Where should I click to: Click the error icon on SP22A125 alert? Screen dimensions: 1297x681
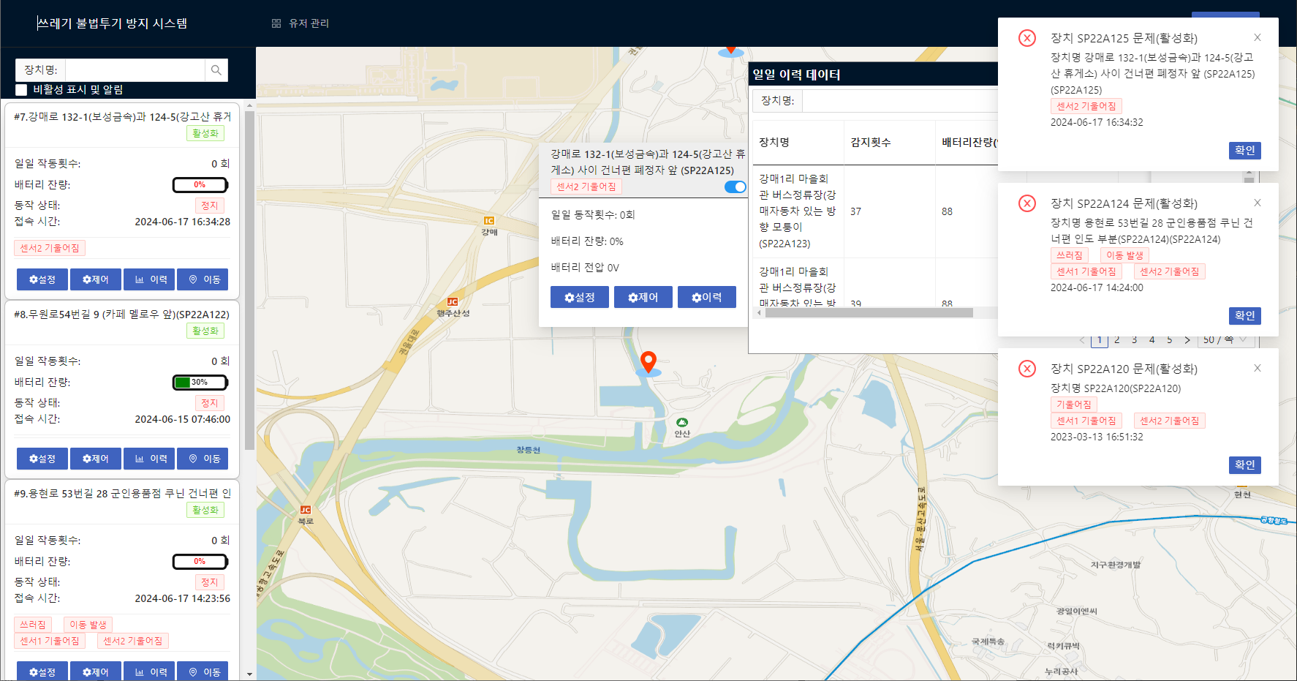tap(1027, 38)
